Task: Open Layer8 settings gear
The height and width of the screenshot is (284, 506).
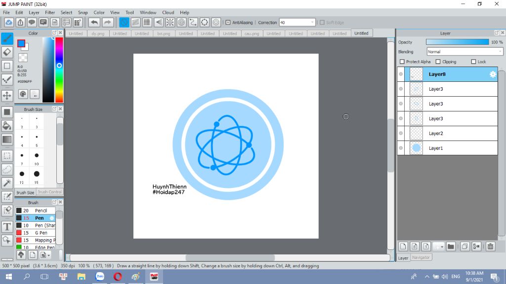Action: click(x=493, y=74)
